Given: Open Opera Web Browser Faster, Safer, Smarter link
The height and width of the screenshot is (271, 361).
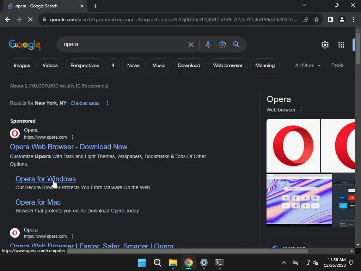Looking at the screenshot, I should coord(92,246).
